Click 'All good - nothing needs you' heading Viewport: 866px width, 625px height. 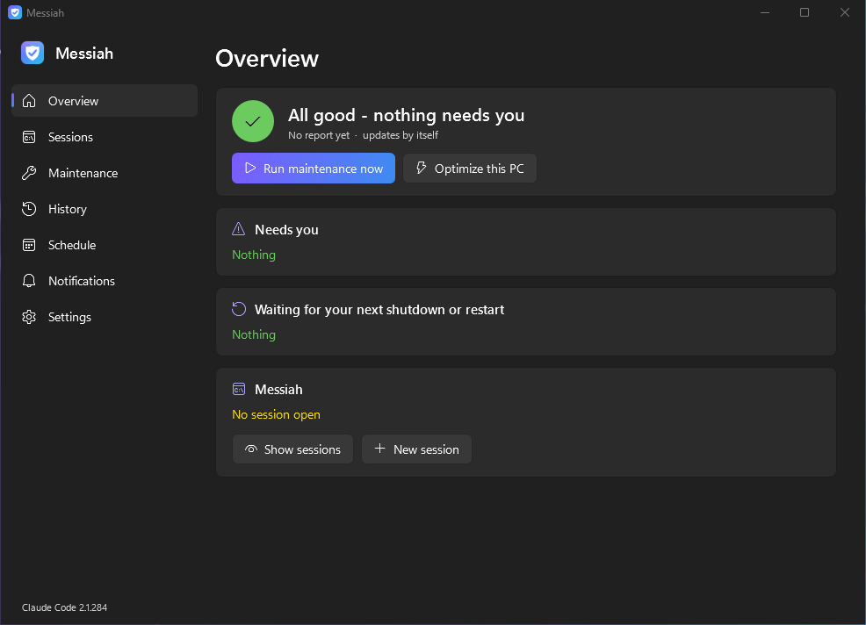[x=406, y=115]
